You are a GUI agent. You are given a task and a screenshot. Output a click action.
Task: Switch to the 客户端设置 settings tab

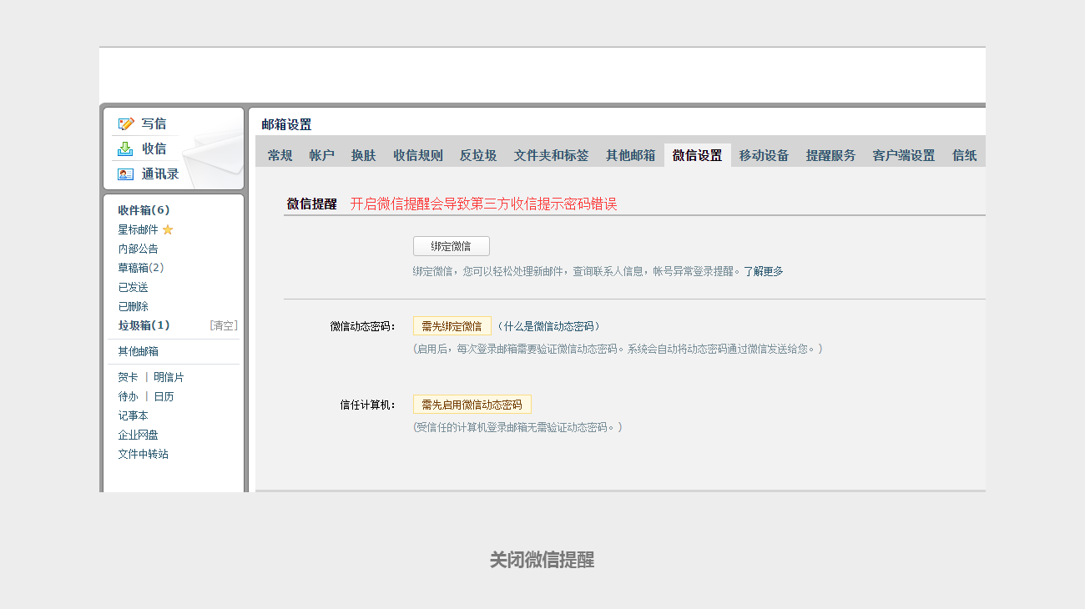(x=903, y=155)
